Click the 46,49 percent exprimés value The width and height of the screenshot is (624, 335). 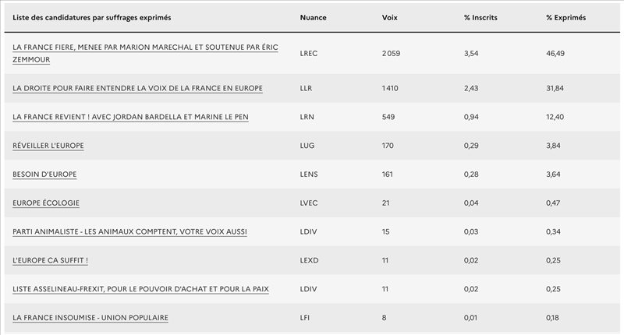(555, 53)
